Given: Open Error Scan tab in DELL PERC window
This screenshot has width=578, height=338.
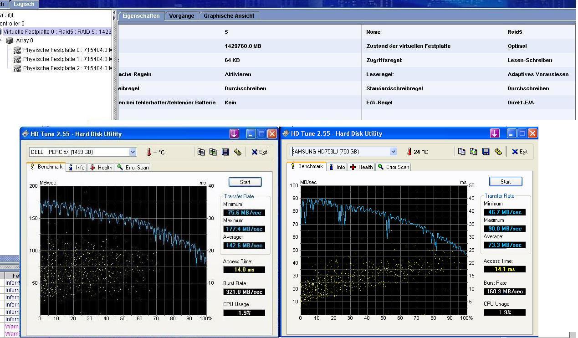Looking at the screenshot, I should (x=133, y=168).
